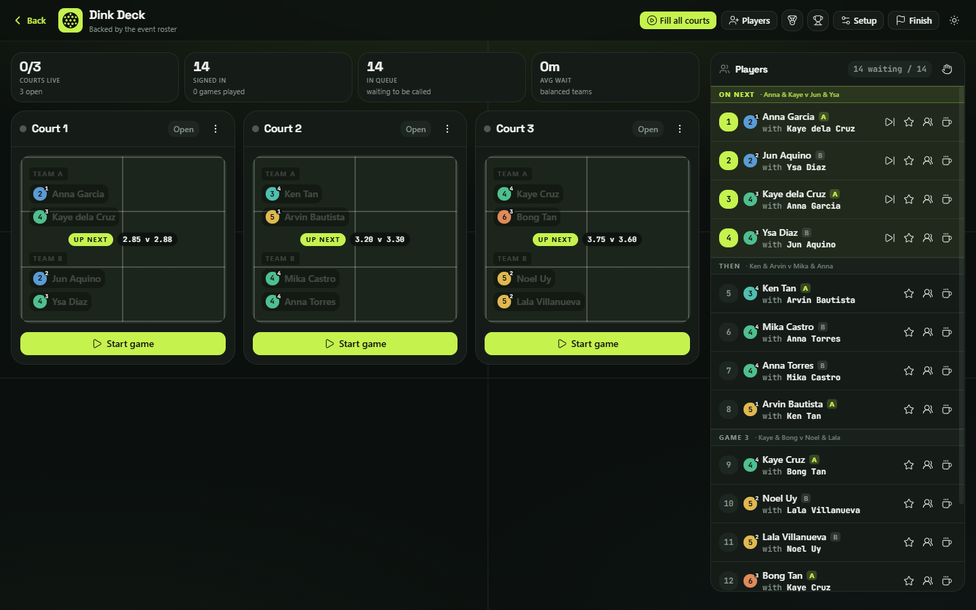Click the Dink Deck pickleball logo
The width and height of the screenshot is (976, 610).
point(70,20)
